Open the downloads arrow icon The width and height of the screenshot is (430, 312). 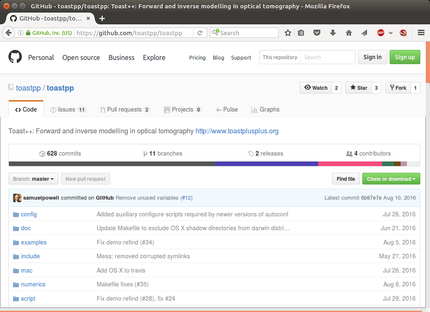pos(332,33)
